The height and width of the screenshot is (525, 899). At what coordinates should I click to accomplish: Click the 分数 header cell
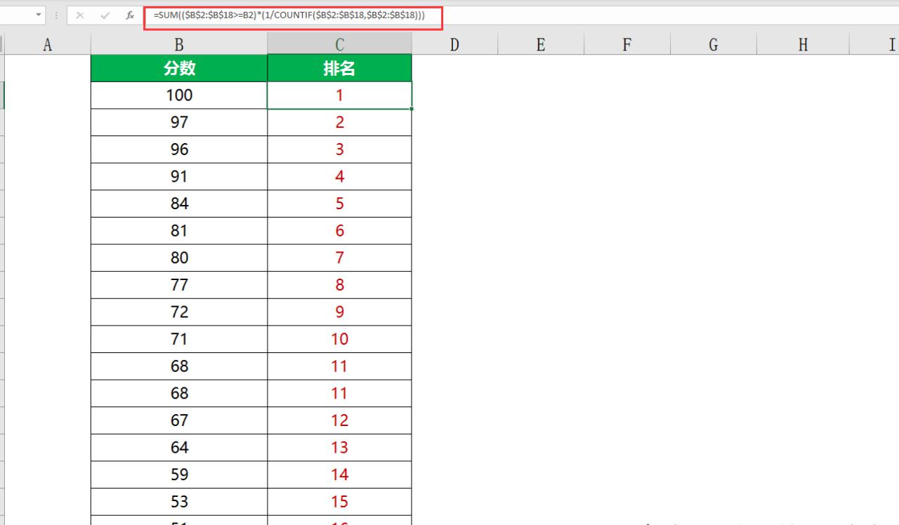coord(179,68)
